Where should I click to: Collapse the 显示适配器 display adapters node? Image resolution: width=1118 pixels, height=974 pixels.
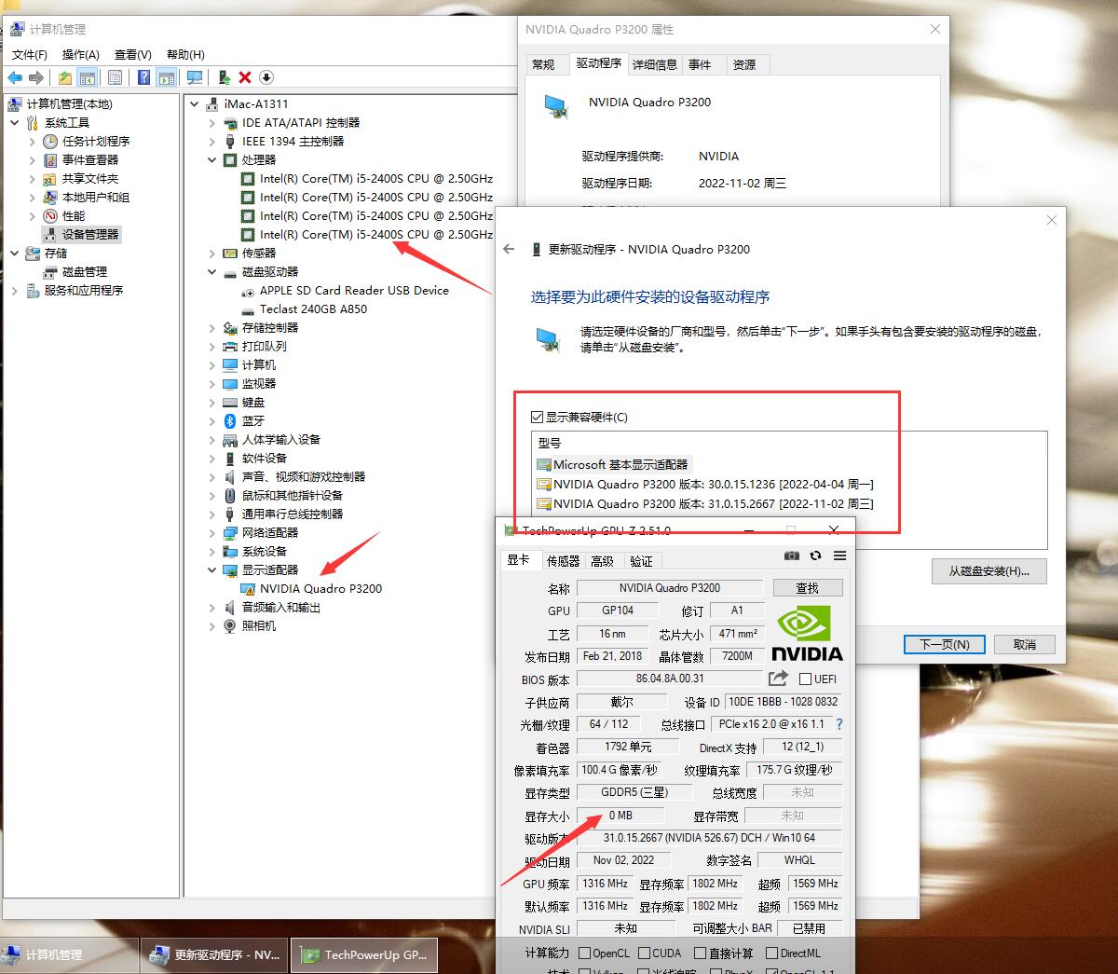tap(212, 569)
